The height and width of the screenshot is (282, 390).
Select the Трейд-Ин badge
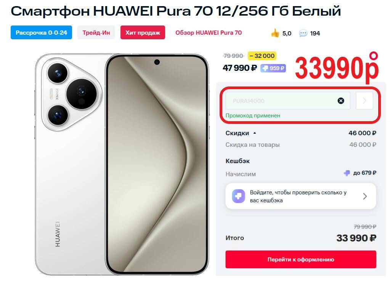pos(96,32)
